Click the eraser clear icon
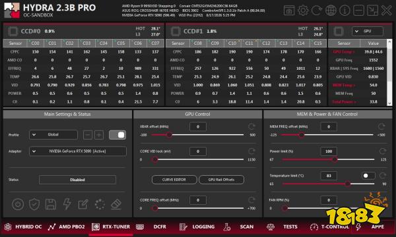This screenshot has height=237, width=396. 116,204
